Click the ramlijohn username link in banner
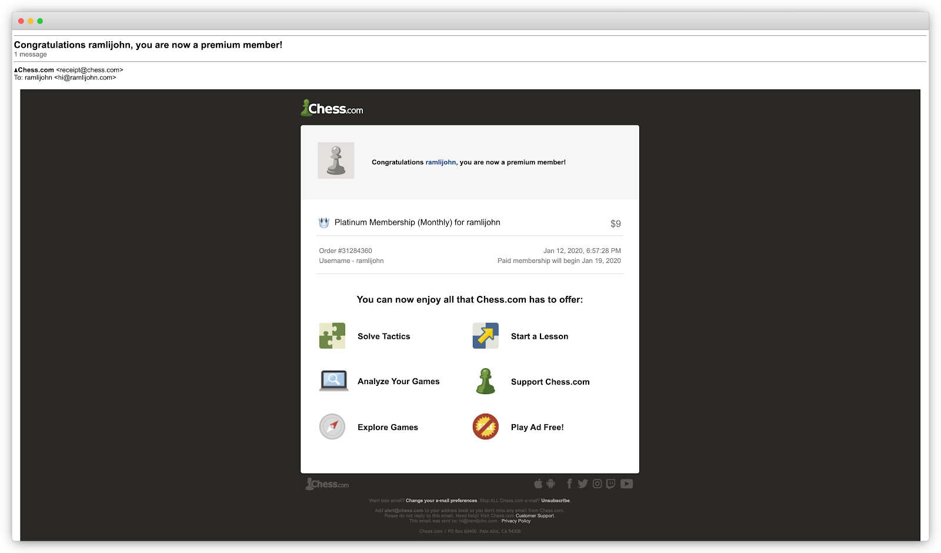The height and width of the screenshot is (553, 941). click(441, 162)
